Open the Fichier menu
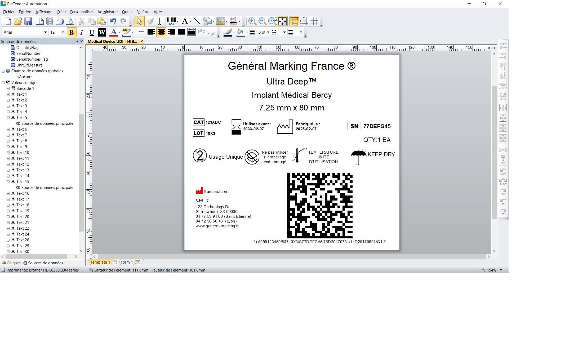Screen dimensions: 565x338 [x=9, y=12]
